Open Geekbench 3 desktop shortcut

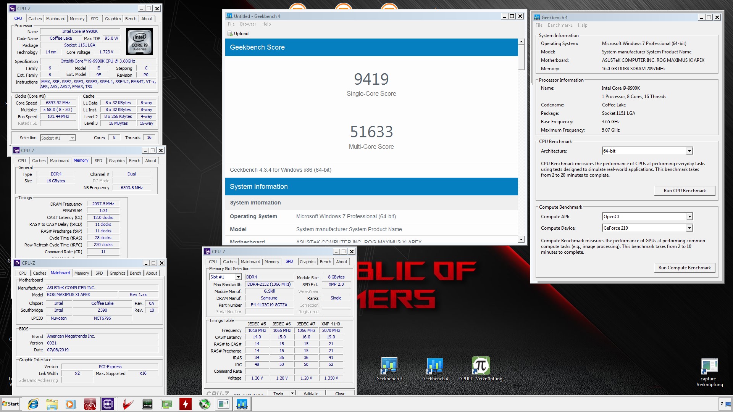coord(389,369)
